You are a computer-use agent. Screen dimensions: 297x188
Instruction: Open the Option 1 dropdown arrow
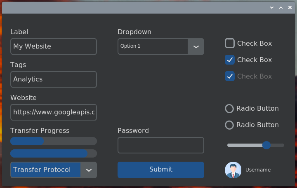pyautogui.click(x=196, y=46)
